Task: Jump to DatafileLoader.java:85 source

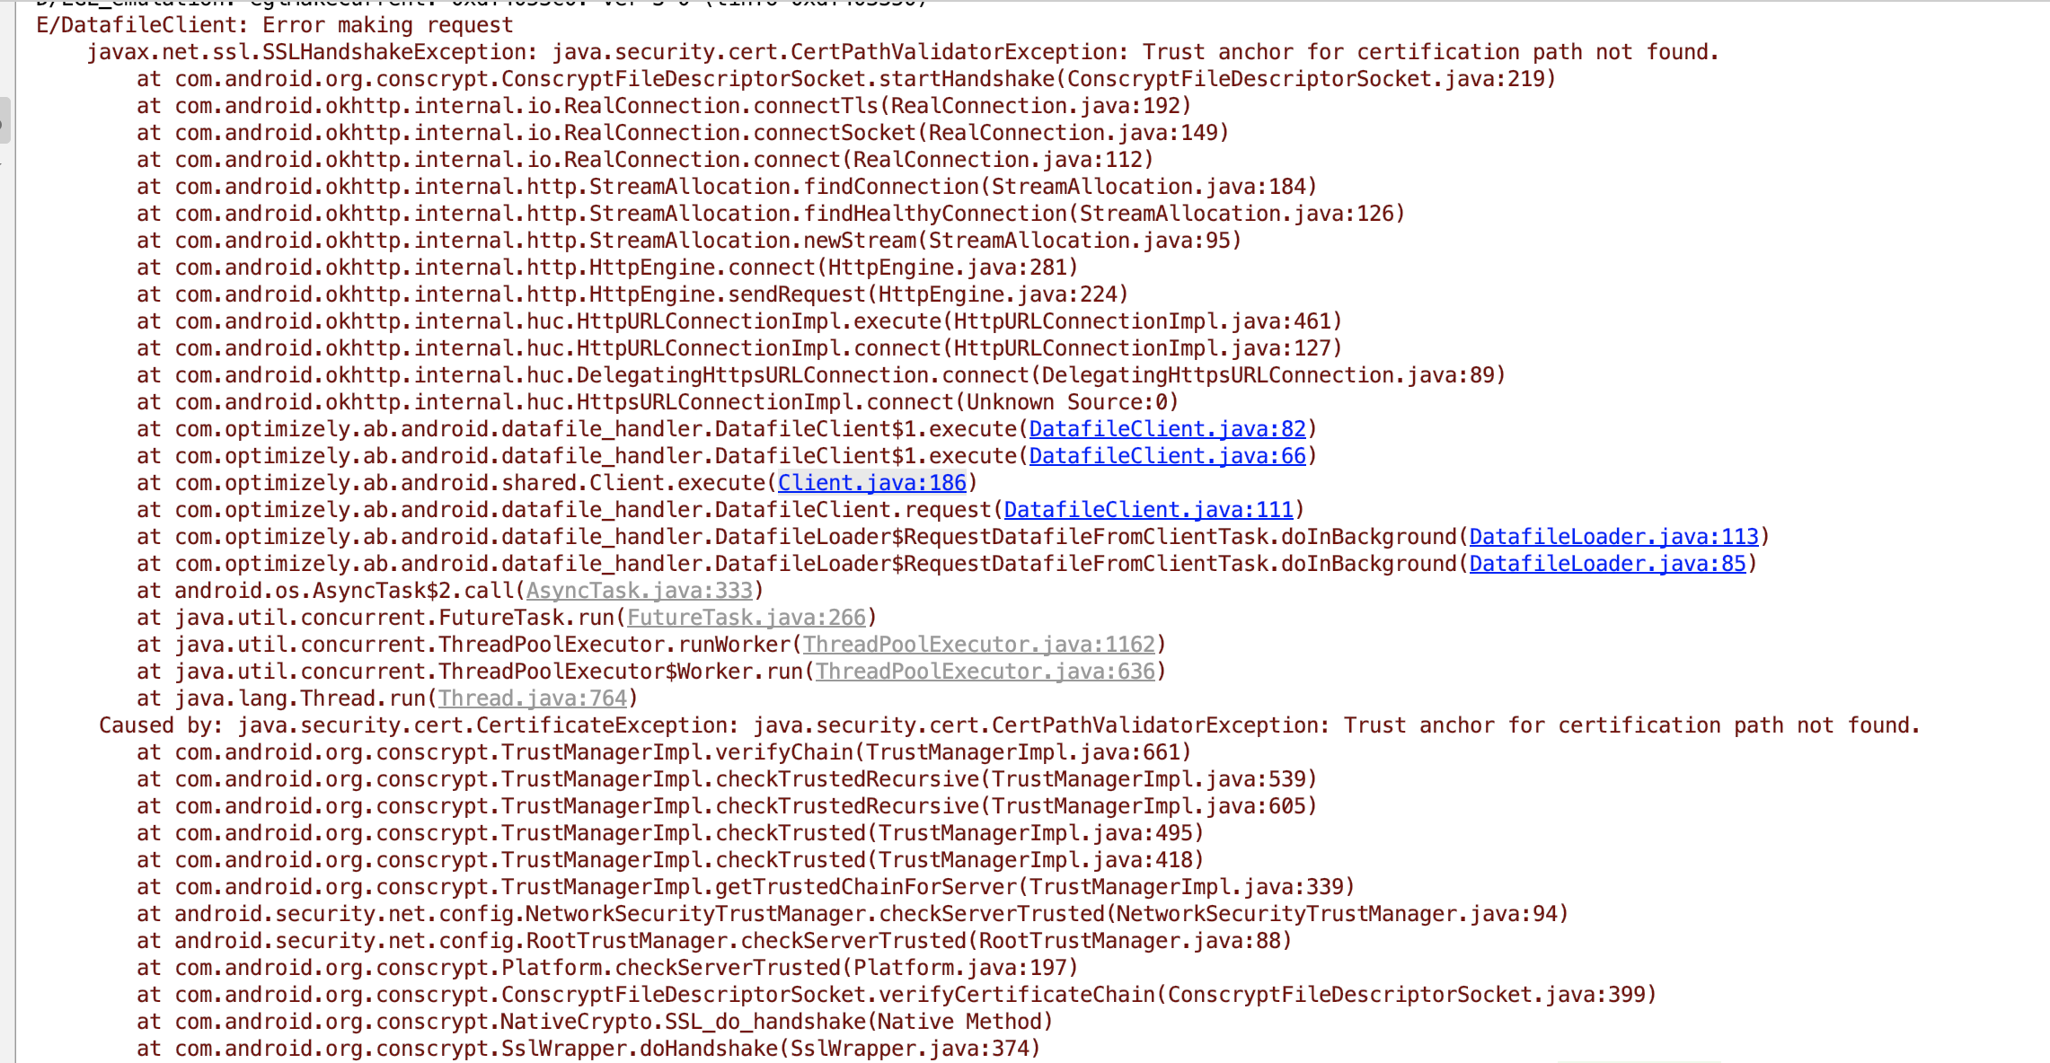Action: coord(1607,564)
